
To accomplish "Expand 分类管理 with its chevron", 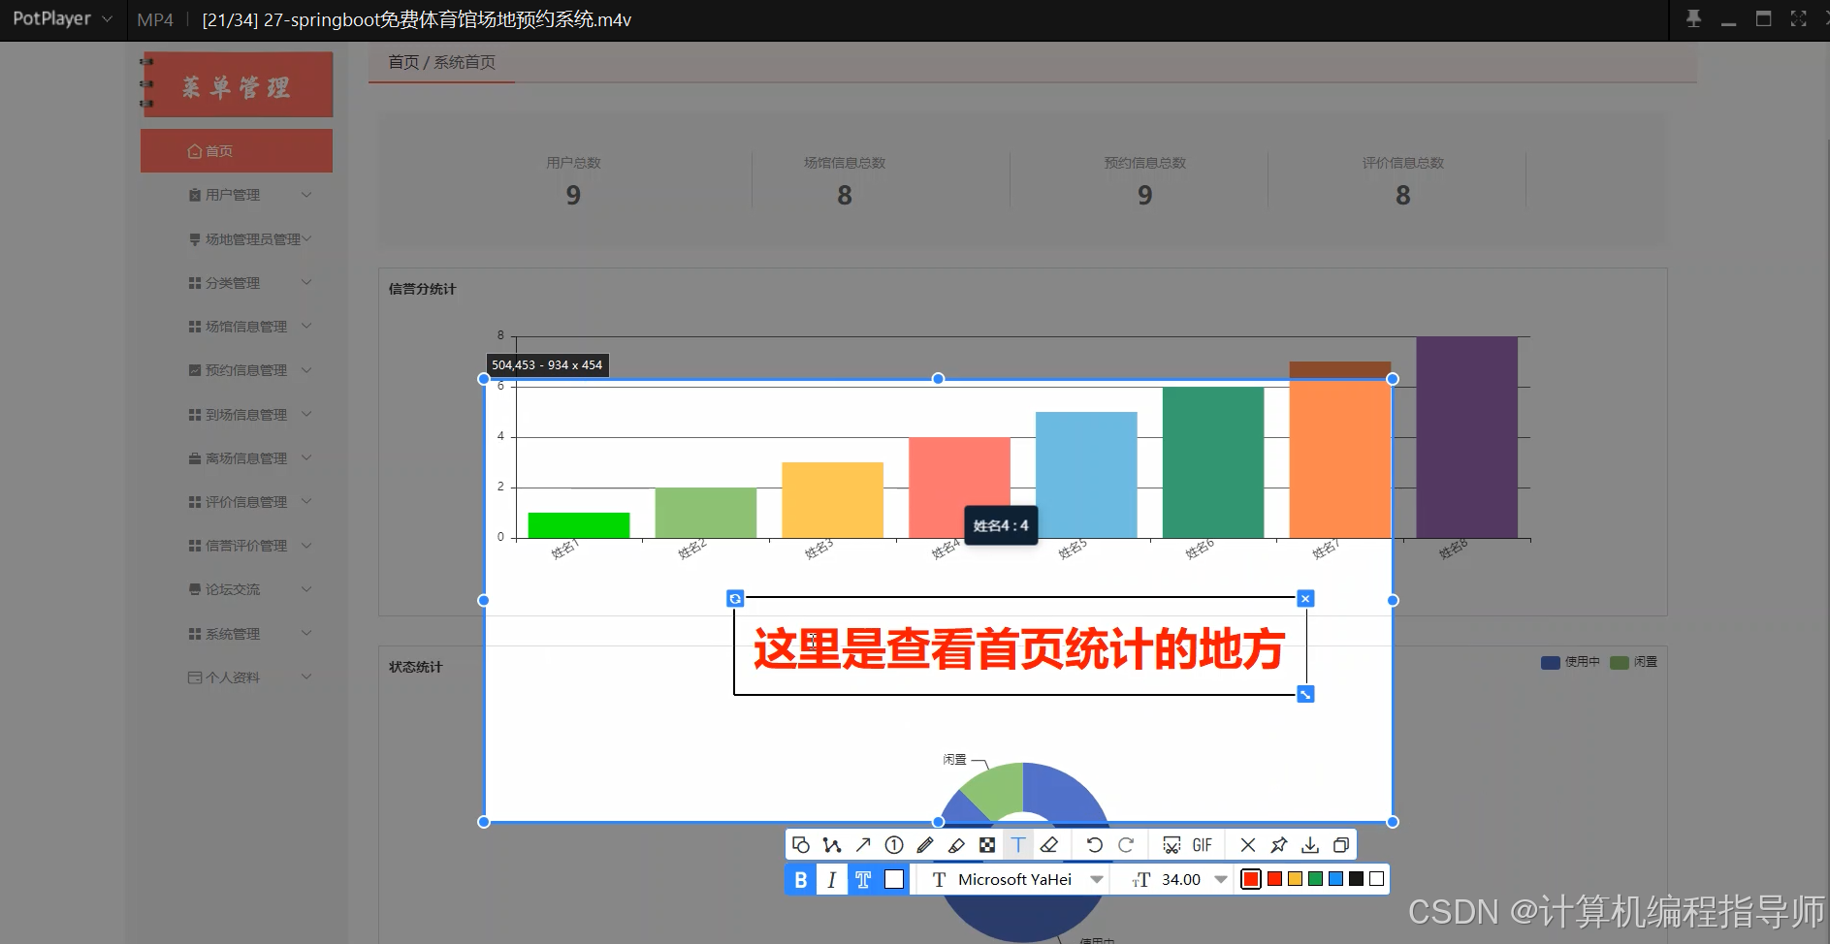I will point(306,282).
